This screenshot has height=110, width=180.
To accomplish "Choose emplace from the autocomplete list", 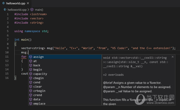I will [65, 103].
